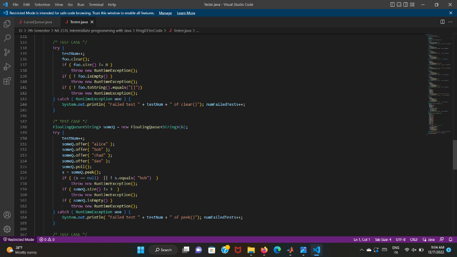Launch Firefox from the taskbar

click(263, 250)
